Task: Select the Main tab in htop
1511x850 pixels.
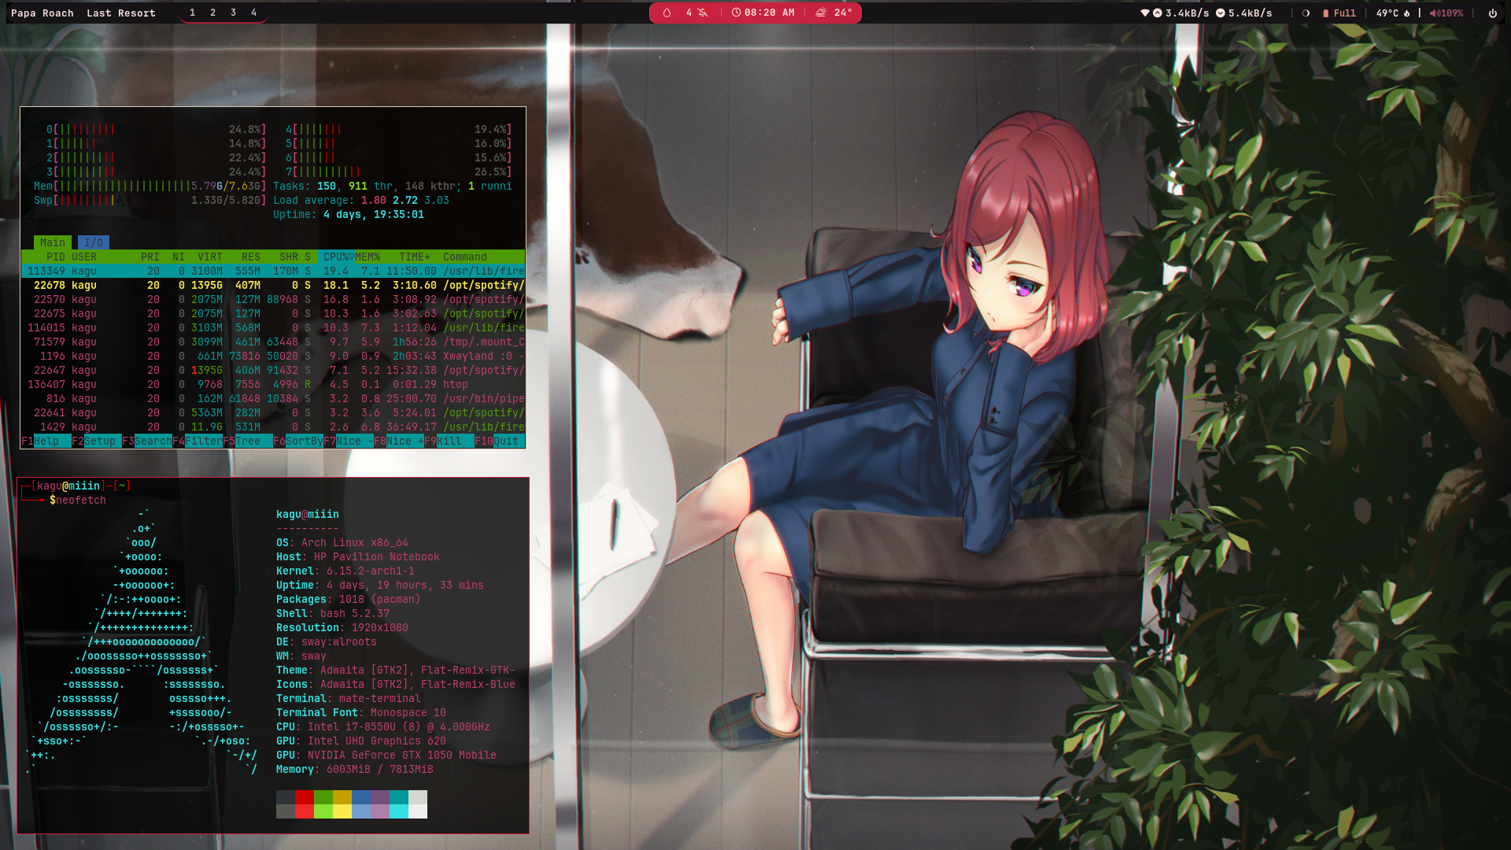Action: click(53, 242)
